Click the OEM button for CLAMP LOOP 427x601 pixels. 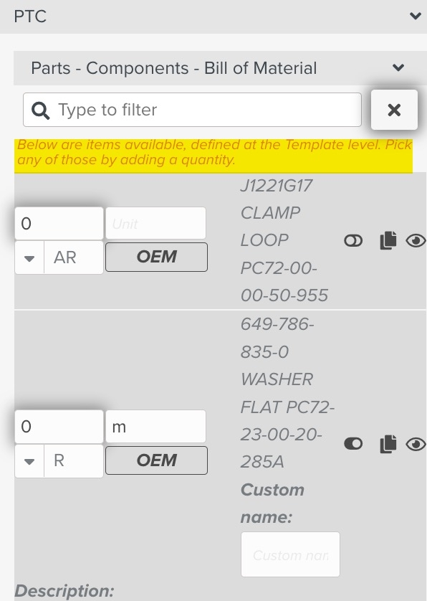[x=157, y=257]
